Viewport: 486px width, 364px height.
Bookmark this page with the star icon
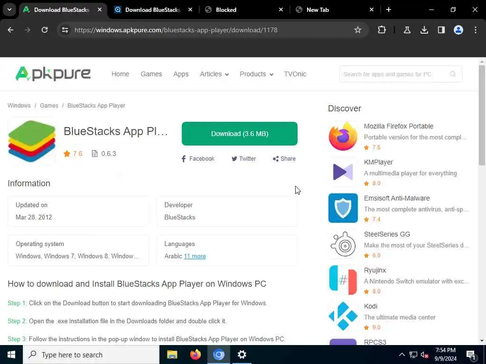tap(358, 30)
